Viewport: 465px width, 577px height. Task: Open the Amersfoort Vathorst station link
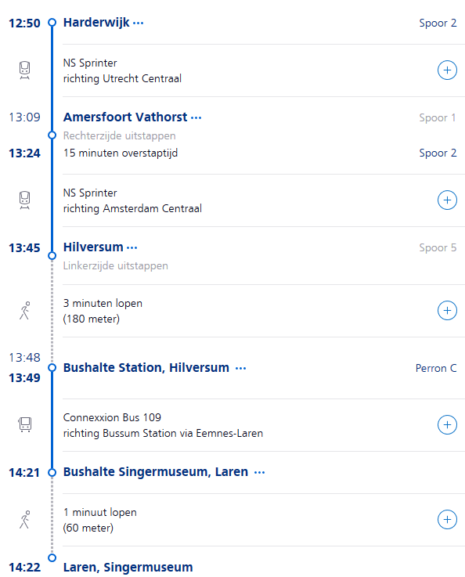(x=125, y=117)
